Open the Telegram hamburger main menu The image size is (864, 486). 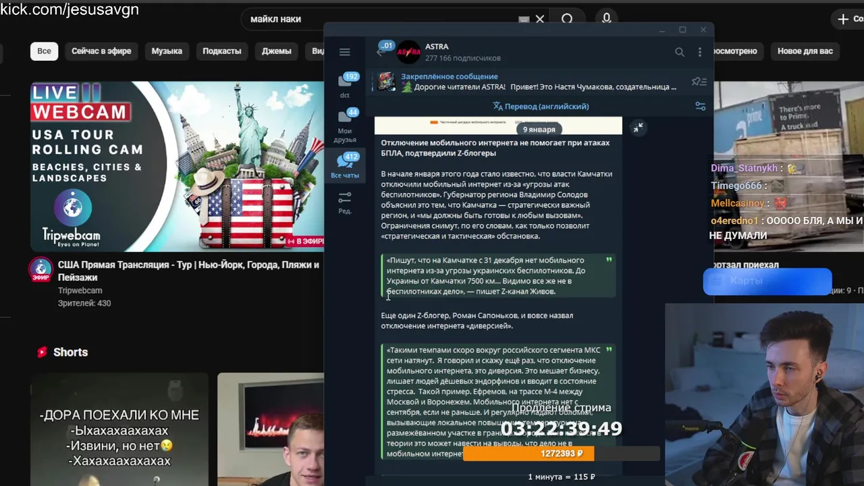pyautogui.click(x=344, y=52)
